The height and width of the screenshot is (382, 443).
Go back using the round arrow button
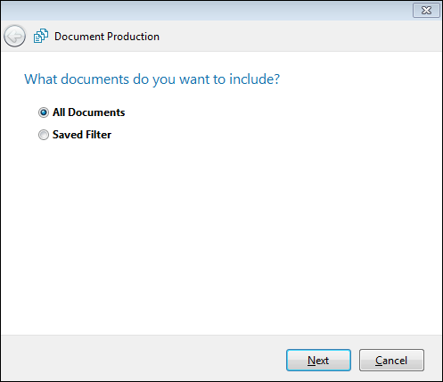click(x=14, y=37)
